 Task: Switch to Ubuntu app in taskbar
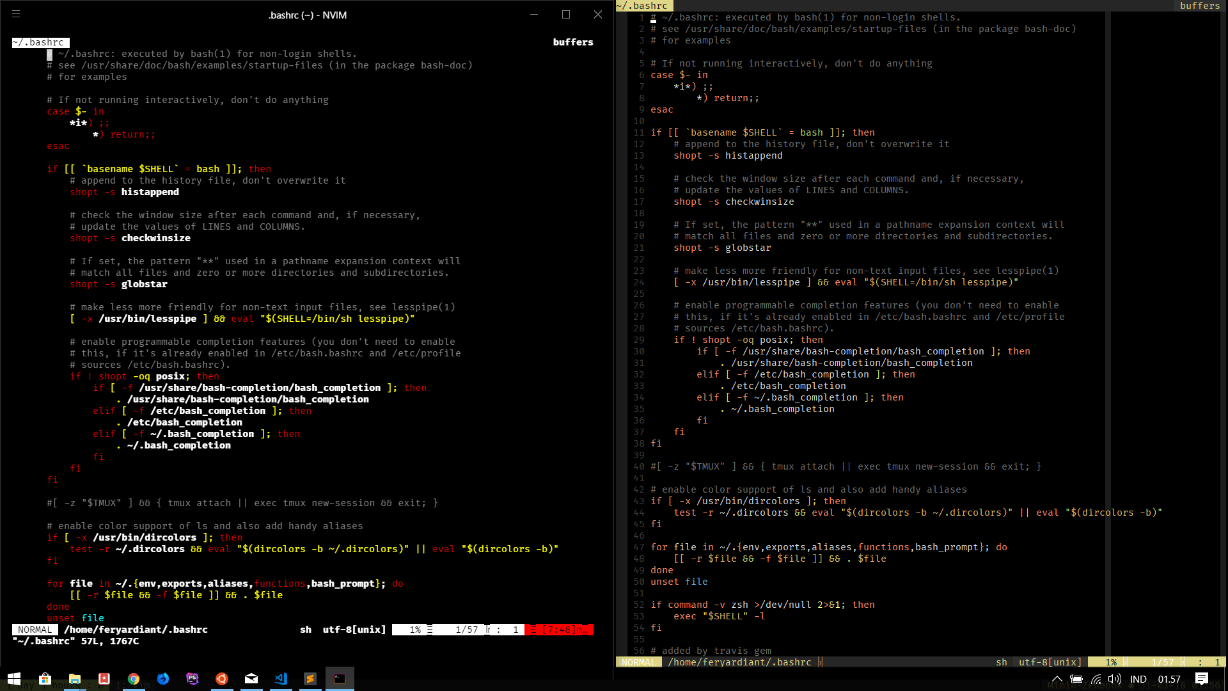point(222,679)
